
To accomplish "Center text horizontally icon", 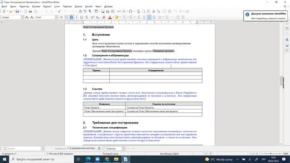I will click(144, 17).
